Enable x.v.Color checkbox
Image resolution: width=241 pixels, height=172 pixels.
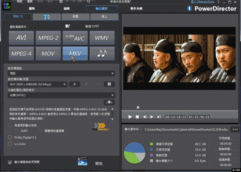click(x=10, y=144)
